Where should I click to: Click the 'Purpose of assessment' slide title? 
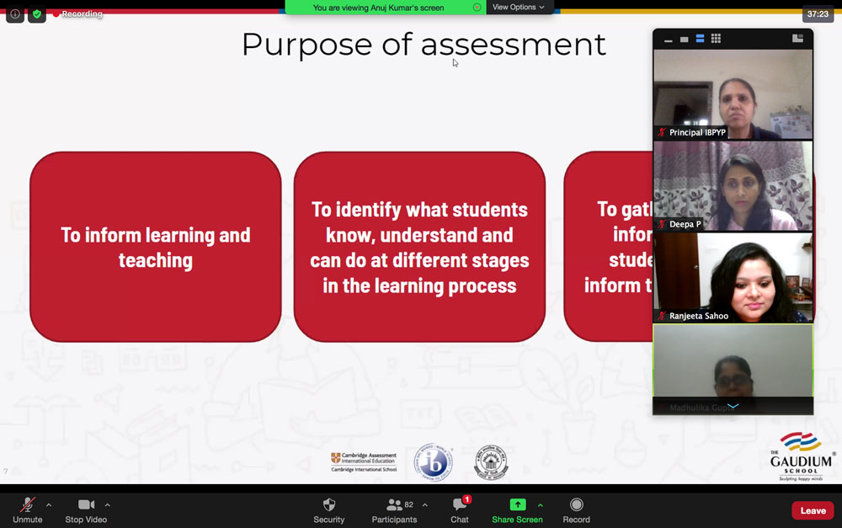(x=424, y=45)
